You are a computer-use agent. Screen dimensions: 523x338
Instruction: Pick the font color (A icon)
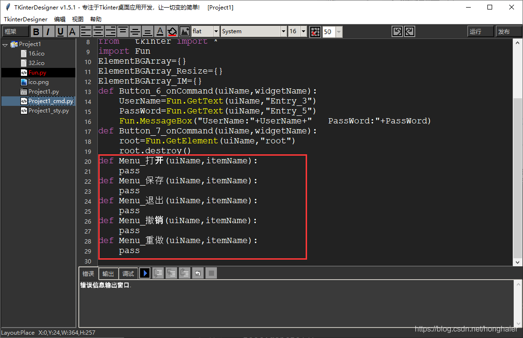click(x=160, y=32)
